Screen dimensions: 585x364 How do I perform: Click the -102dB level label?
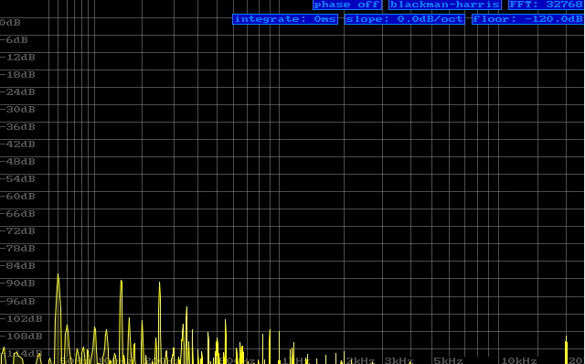pos(21,319)
